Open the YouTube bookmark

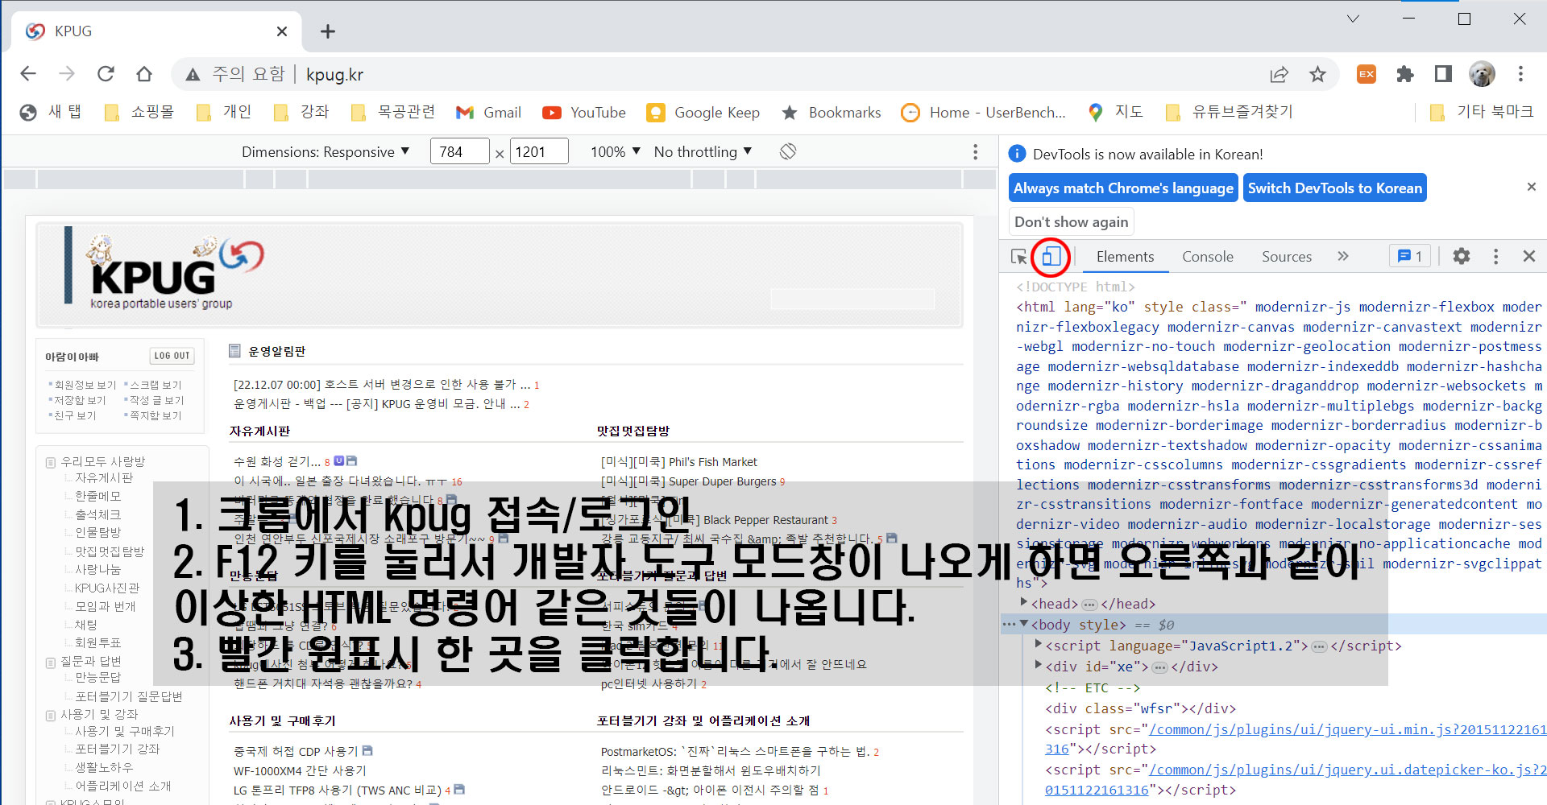(584, 113)
